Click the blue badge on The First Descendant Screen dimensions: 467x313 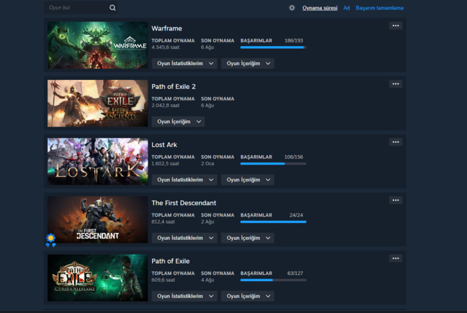51,240
